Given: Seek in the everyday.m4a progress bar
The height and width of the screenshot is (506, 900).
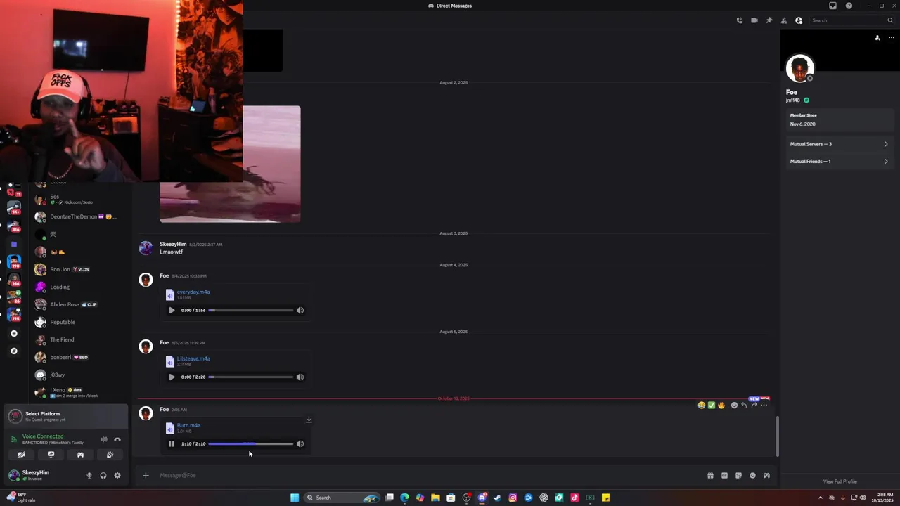Looking at the screenshot, I should pyautogui.click(x=251, y=311).
